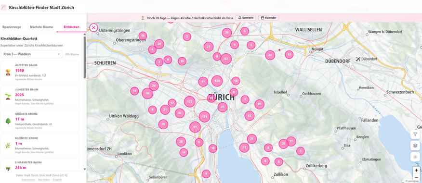Click 'Saalsporthalle, Giesshübelstr. 41' address text
422x183 pixels.
tap(34, 124)
